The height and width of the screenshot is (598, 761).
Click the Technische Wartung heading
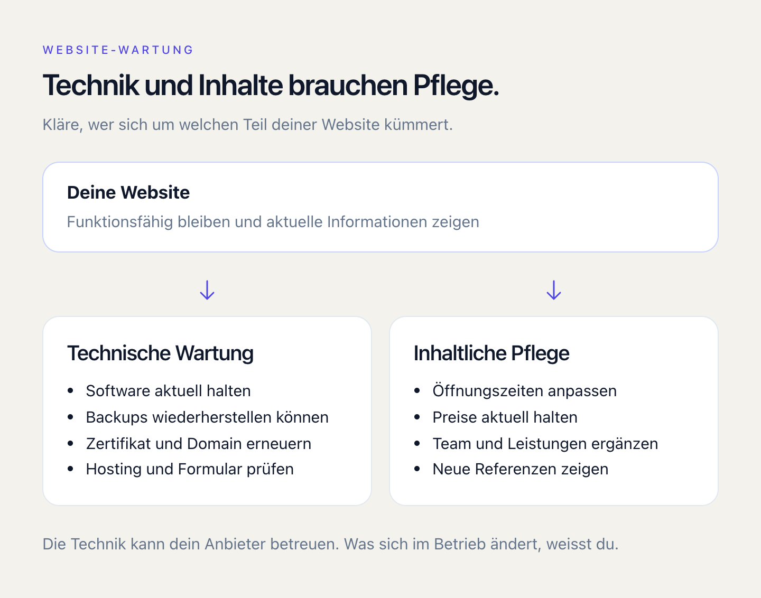[x=161, y=353]
